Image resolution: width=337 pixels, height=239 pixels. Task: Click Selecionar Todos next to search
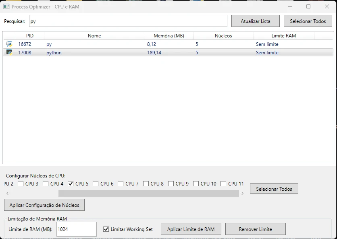point(308,21)
